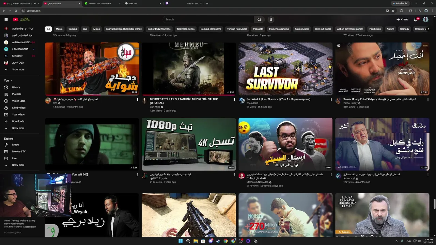Open the 1080p 4K streaming video thumbnail

click(x=189, y=144)
